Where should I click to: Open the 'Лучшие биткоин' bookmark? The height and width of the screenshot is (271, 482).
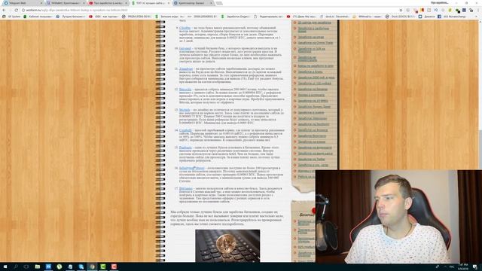71,17
